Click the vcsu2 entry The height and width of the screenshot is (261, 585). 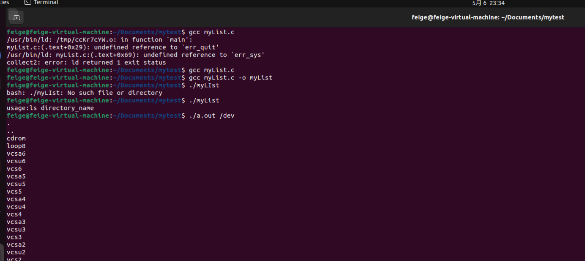point(16,253)
